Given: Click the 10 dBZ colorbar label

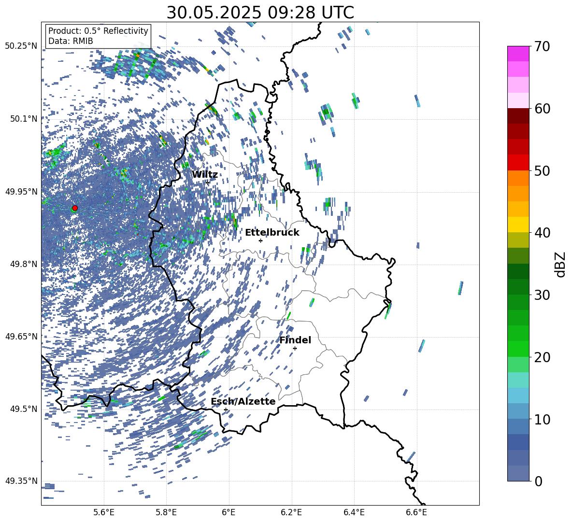Looking at the screenshot, I should (x=542, y=419).
